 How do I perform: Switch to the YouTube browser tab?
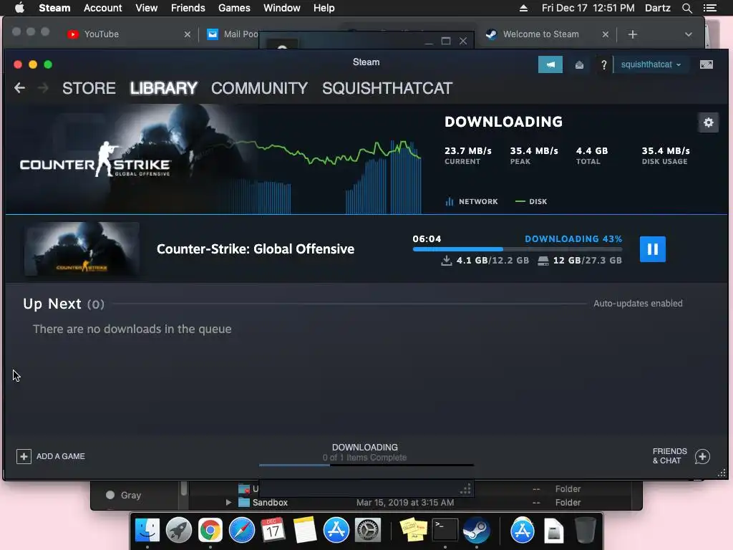(x=102, y=34)
